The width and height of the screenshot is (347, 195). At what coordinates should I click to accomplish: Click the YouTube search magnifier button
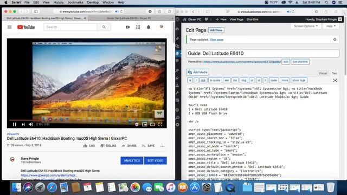click(x=104, y=27)
